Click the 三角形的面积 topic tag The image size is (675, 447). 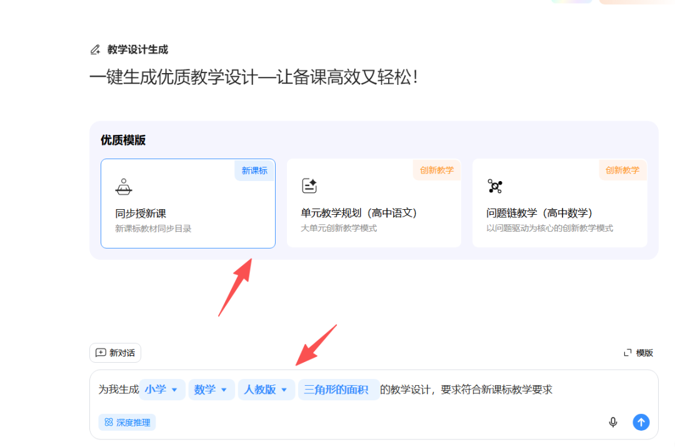[339, 389]
